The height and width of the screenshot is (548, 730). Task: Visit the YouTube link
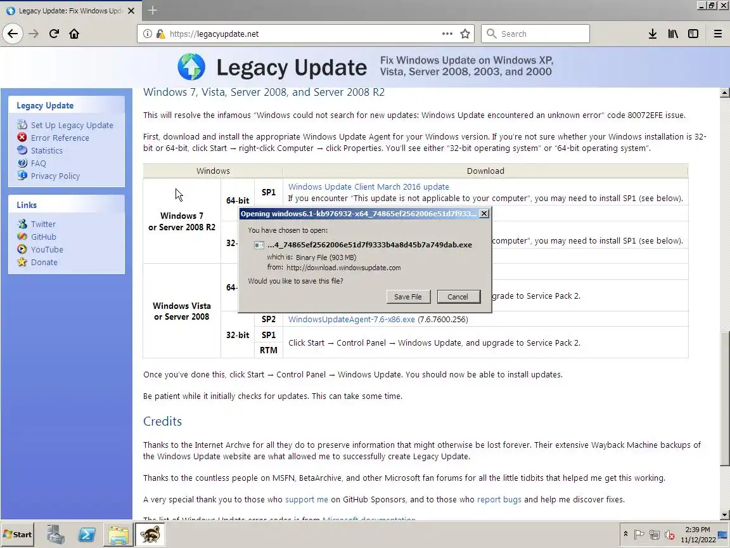point(47,249)
